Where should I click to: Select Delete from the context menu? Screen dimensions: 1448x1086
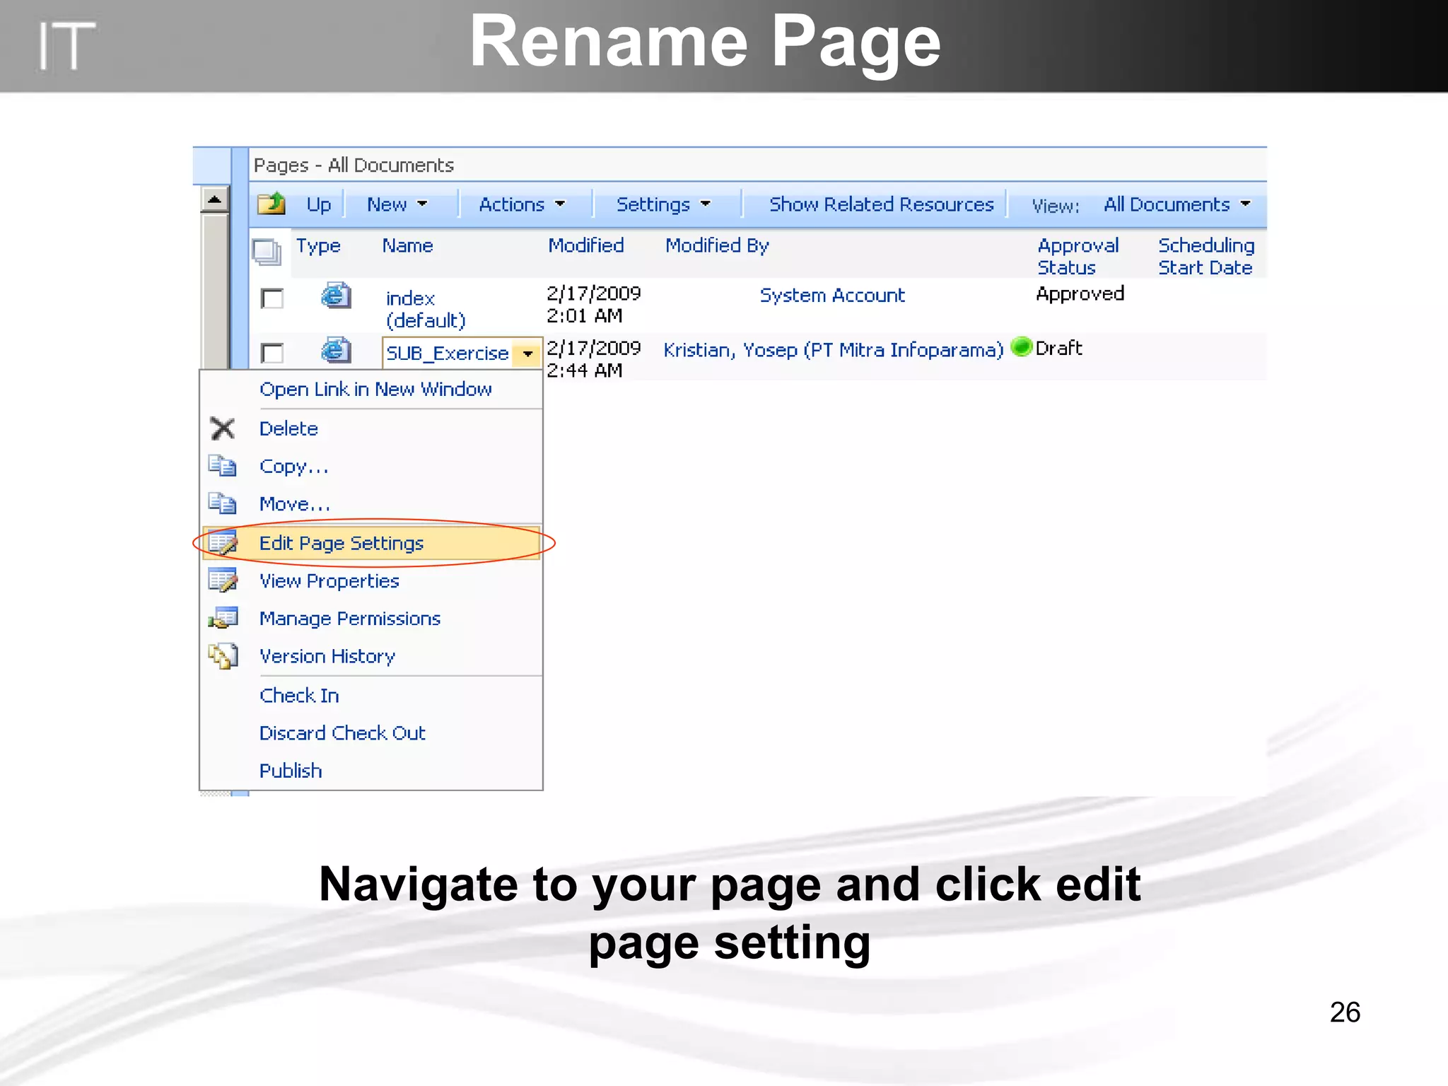coord(288,428)
